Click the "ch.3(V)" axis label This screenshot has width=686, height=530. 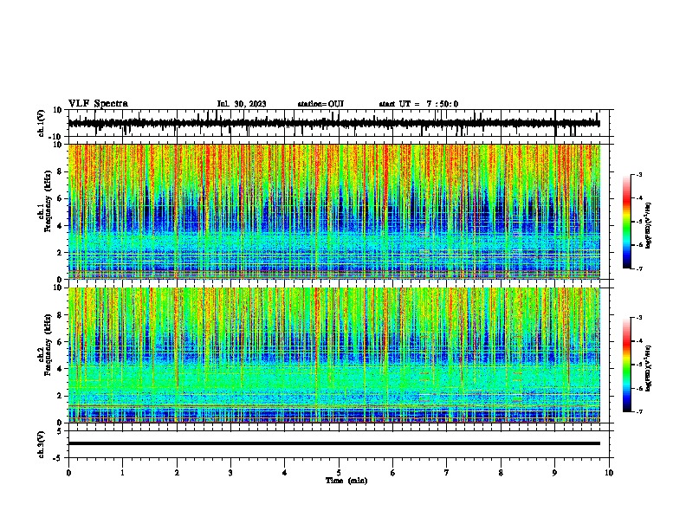[42, 444]
